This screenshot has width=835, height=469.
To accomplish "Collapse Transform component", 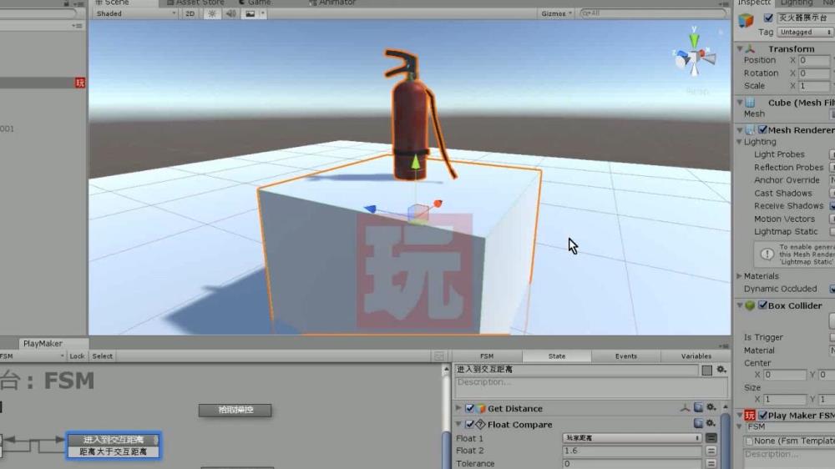I will (x=740, y=48).
